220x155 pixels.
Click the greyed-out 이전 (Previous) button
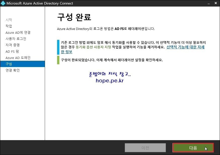(145, 147)
